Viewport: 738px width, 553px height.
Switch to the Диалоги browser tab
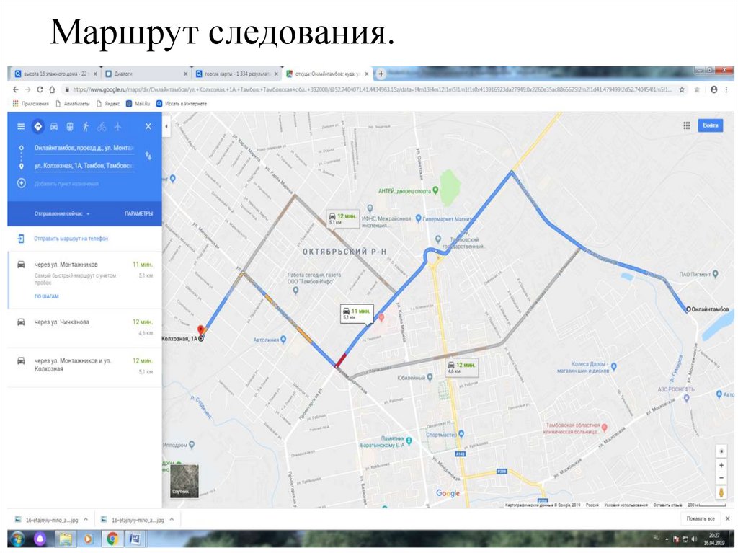click(146, 74)
